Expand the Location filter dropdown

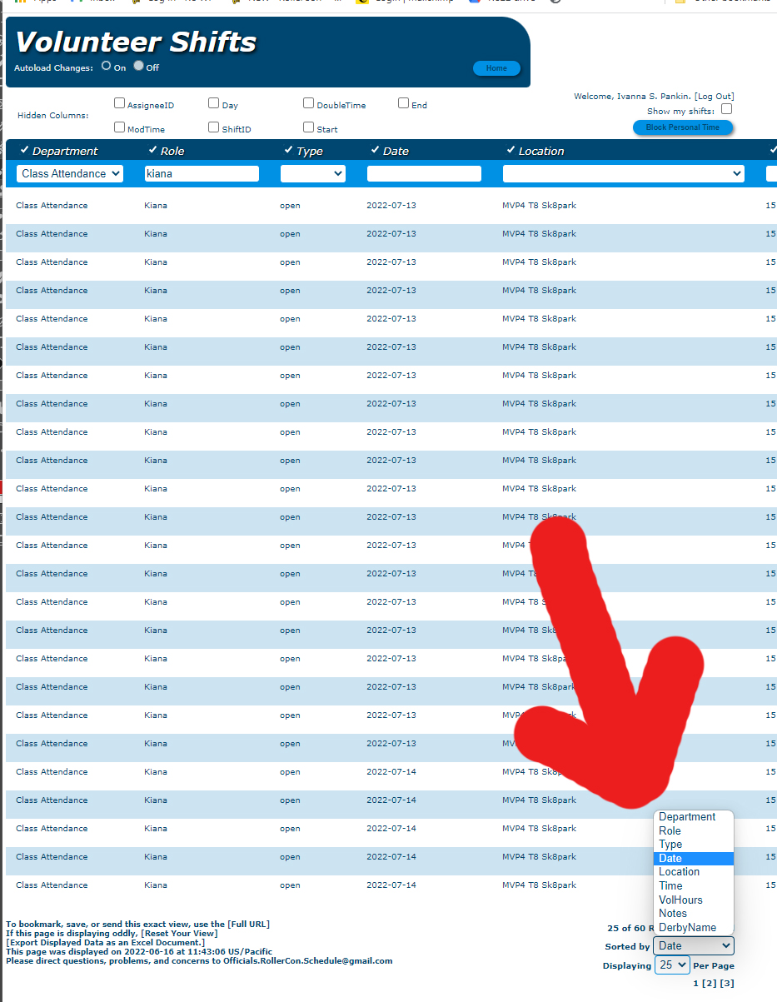click(x=623, y=173)
